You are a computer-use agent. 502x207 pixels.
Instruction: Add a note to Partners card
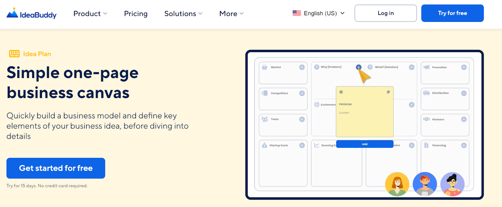464,119
